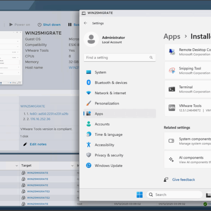This screenshot has height=211, width=211.
Task: Click the last WIN25MIGRATE target row
Action: coord(38,204)
